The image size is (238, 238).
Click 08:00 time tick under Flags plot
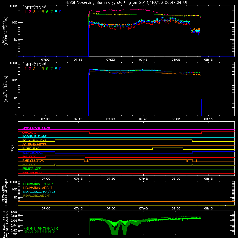[176, 179]
